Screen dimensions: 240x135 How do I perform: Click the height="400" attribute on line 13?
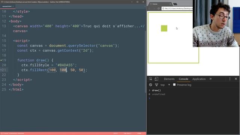68,26
